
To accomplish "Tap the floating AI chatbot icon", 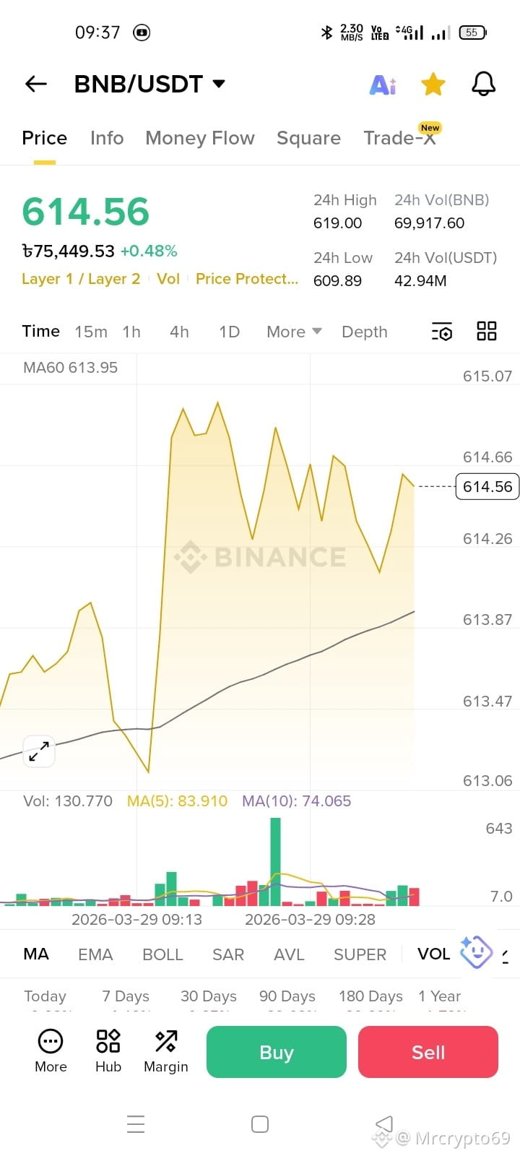I will [476, 952].
